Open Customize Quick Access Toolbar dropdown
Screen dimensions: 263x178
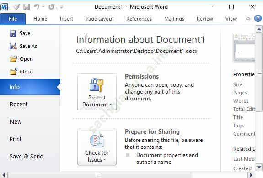[62, 7]
